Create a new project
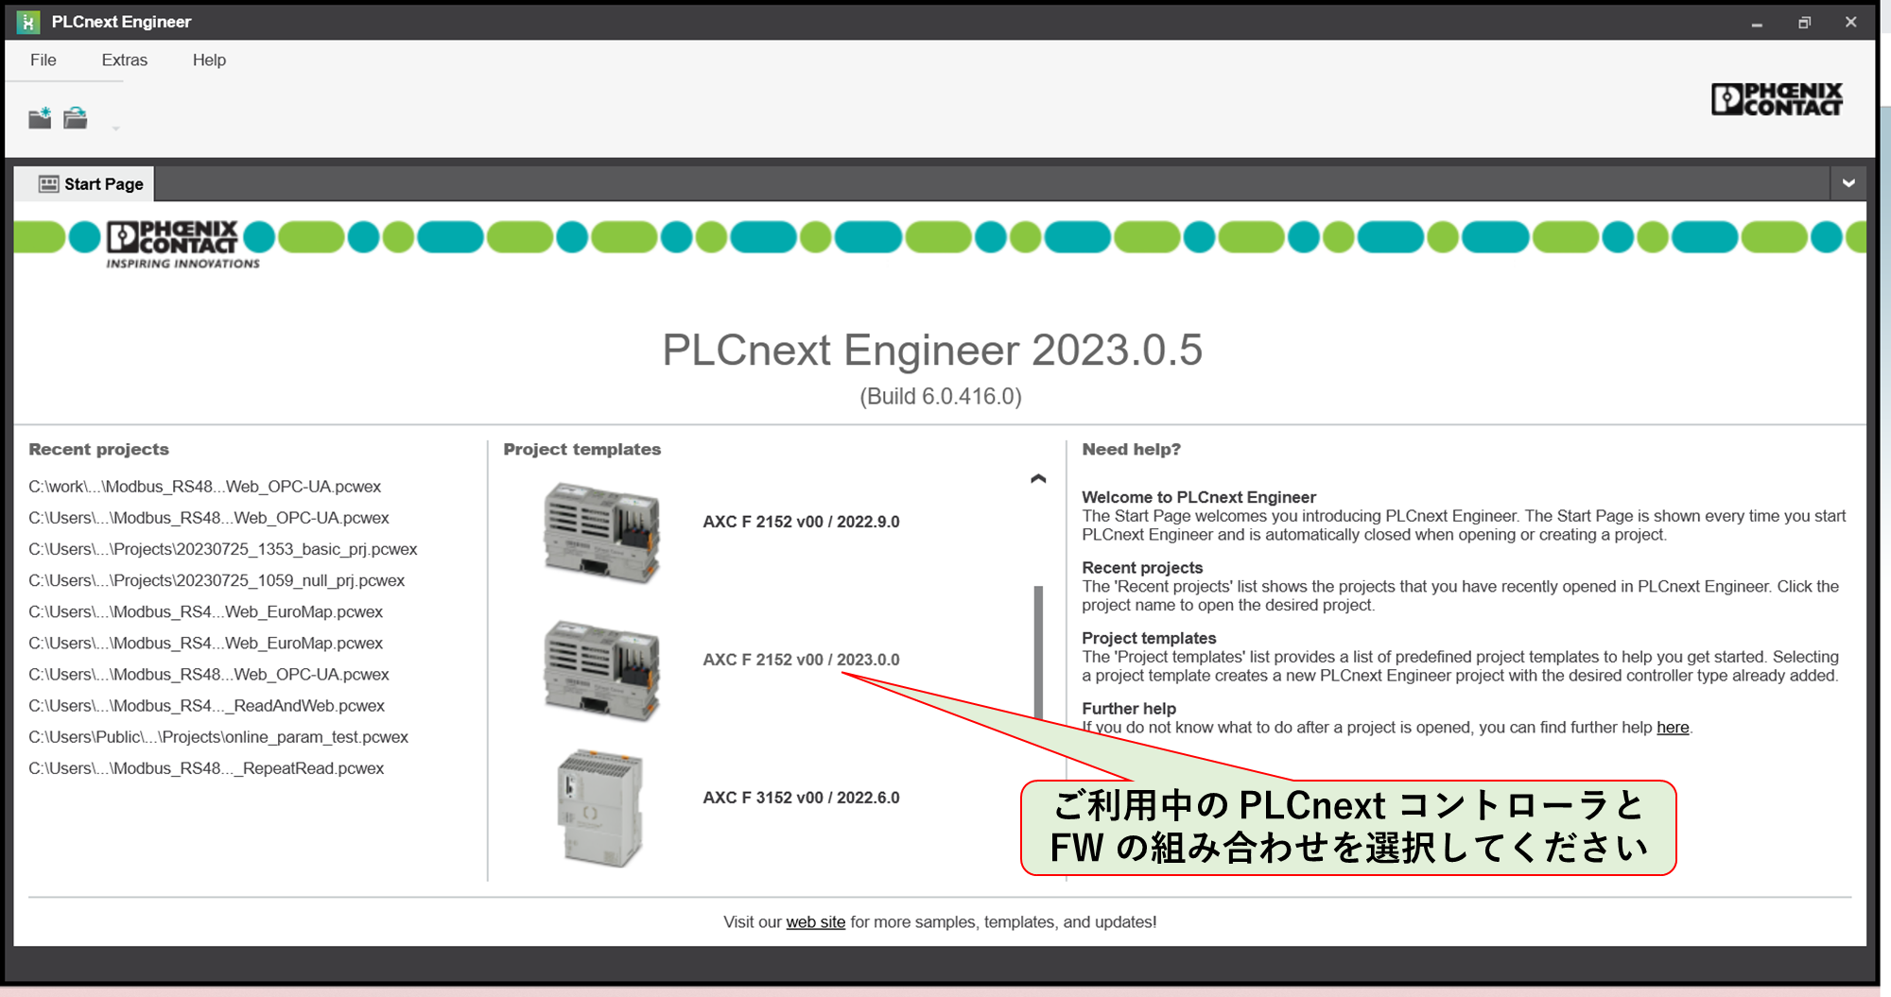This screenshot has height=997, width=1891. click(40, 117)
